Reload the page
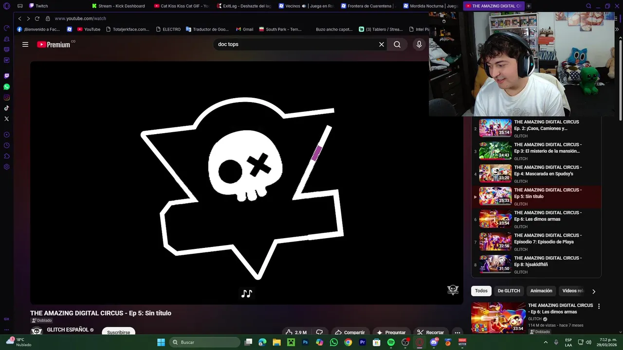This screenshot has height=350, width=623. (x=37, y=18)
